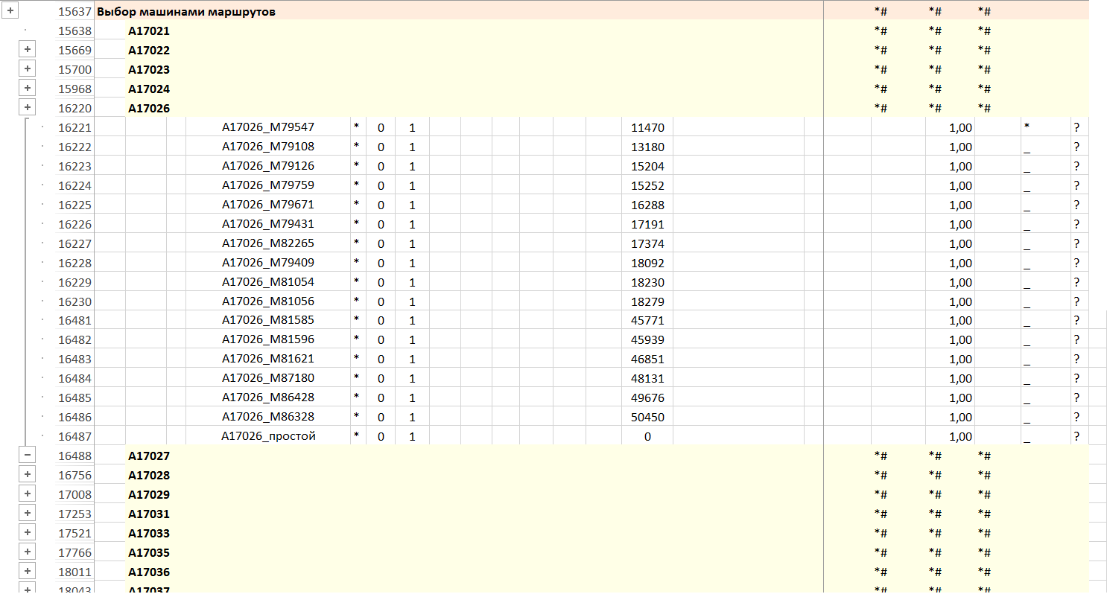Expand the A17035 group
The height and width of the screenshot is (594, 1107).
(27, 552)
